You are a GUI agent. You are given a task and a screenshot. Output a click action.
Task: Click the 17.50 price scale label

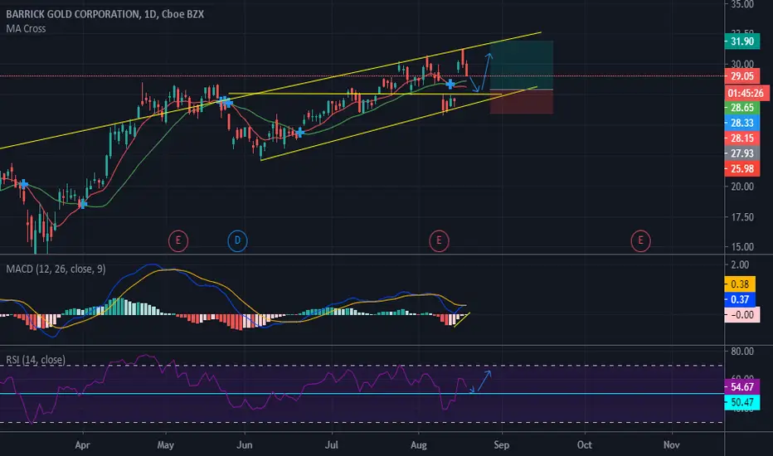tap(742, 217)
